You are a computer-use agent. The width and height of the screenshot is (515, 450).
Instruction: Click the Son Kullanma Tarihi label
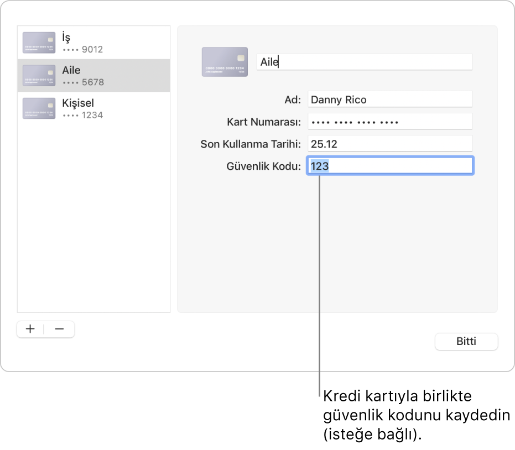coord(250,144)
